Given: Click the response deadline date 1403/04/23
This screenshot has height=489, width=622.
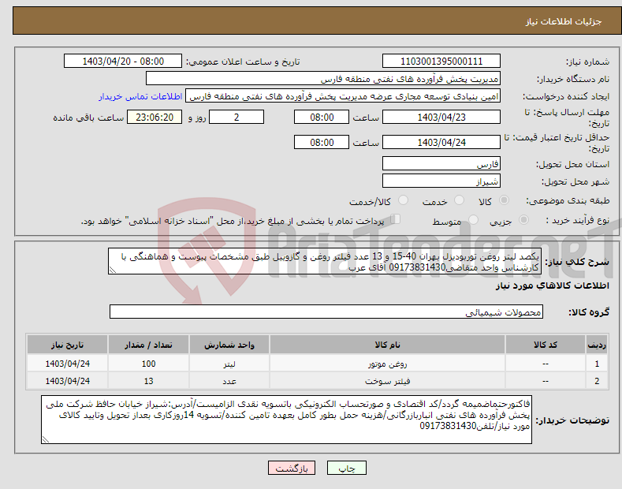Looking at the screenshot, I should coord(441,117).
